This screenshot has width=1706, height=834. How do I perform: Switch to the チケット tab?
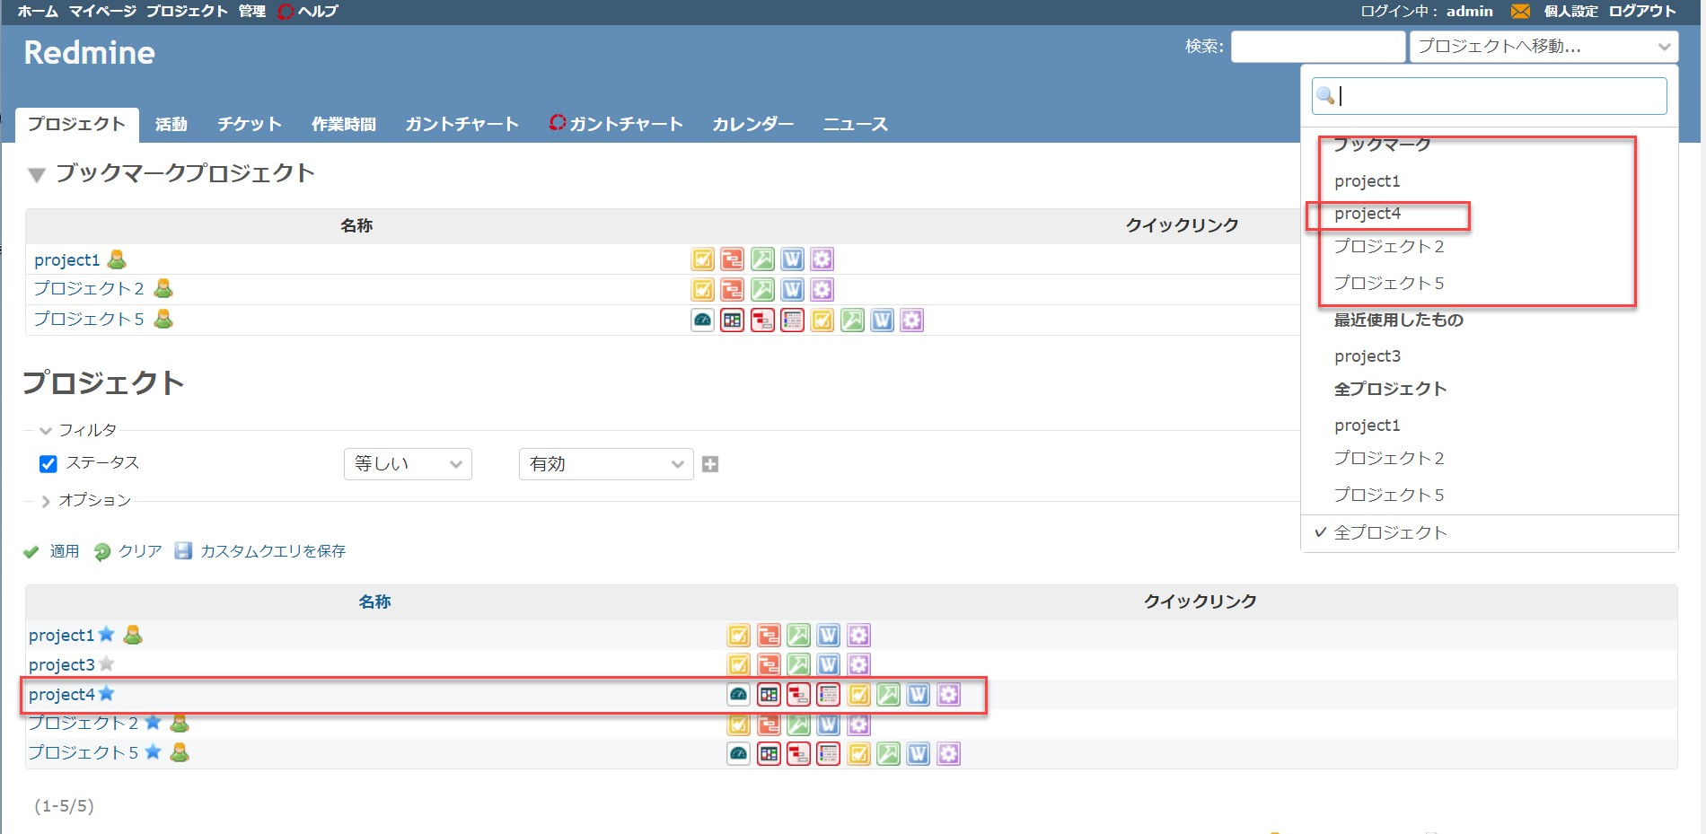[250, 125]
